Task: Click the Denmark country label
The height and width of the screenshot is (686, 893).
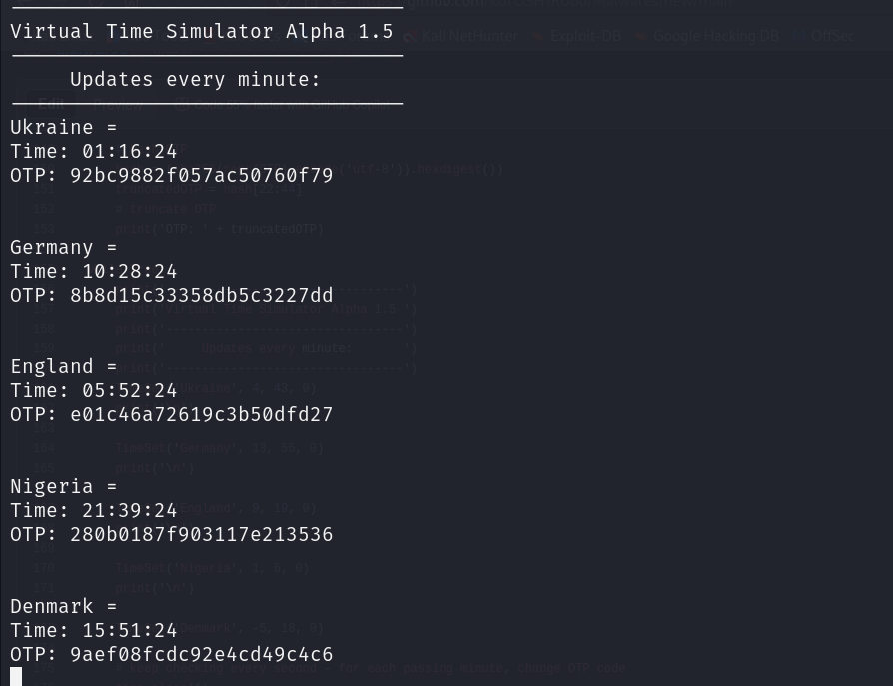Action: pyautogui.click(x=52, y=606)
